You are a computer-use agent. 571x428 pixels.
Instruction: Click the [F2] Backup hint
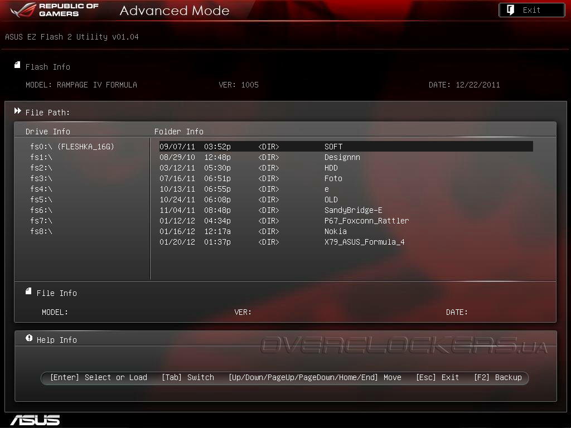[x=498, y=377]
